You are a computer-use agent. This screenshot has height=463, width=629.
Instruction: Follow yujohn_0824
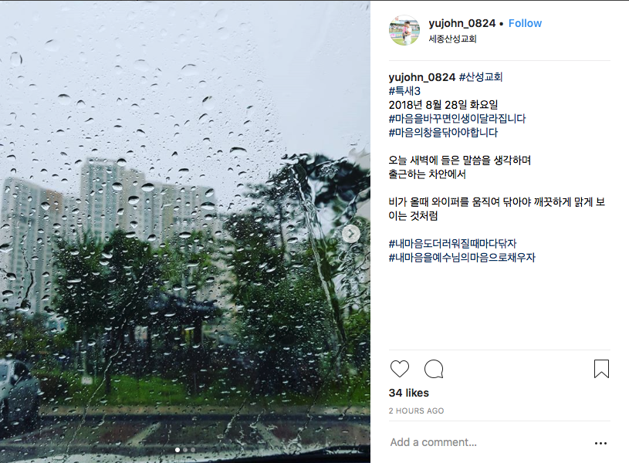525,23
